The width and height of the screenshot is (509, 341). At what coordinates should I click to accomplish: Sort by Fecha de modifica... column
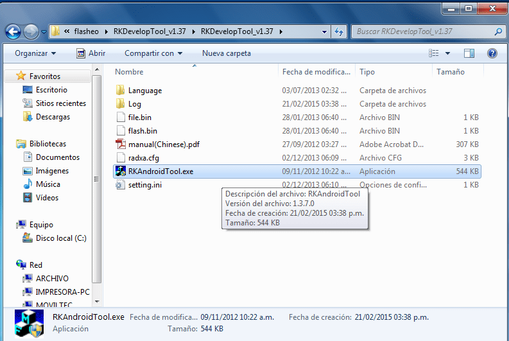316,72
